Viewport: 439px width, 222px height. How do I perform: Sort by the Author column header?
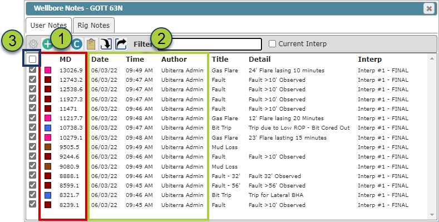point(174,60)
